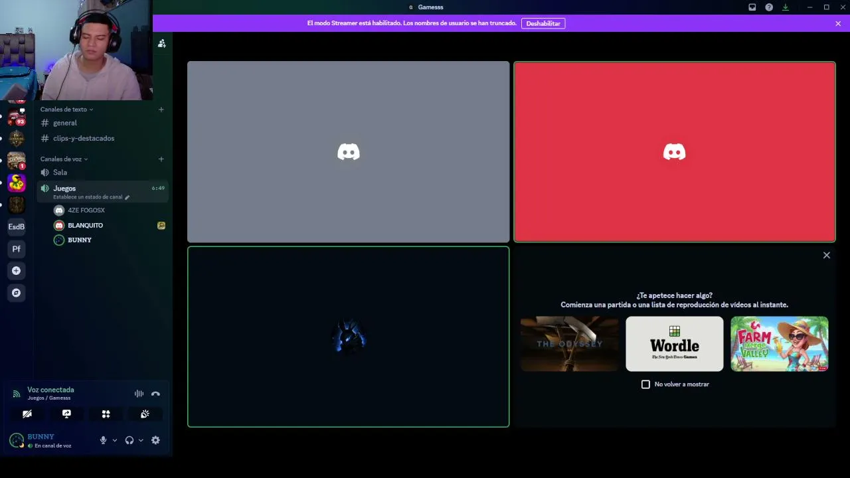Open the help question mark icon
This screenshot has width=850, height=478.
(x=769, y=7)
